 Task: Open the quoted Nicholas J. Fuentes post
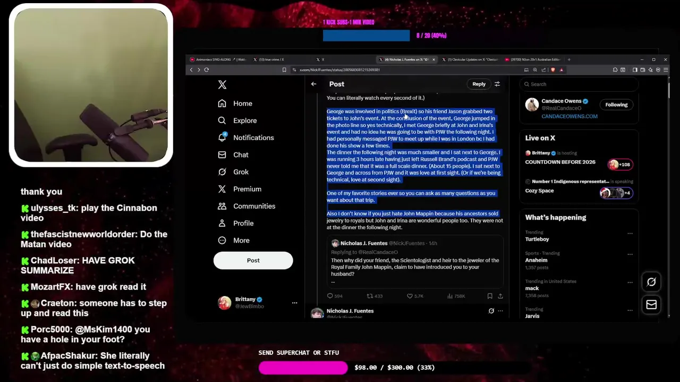415,263
